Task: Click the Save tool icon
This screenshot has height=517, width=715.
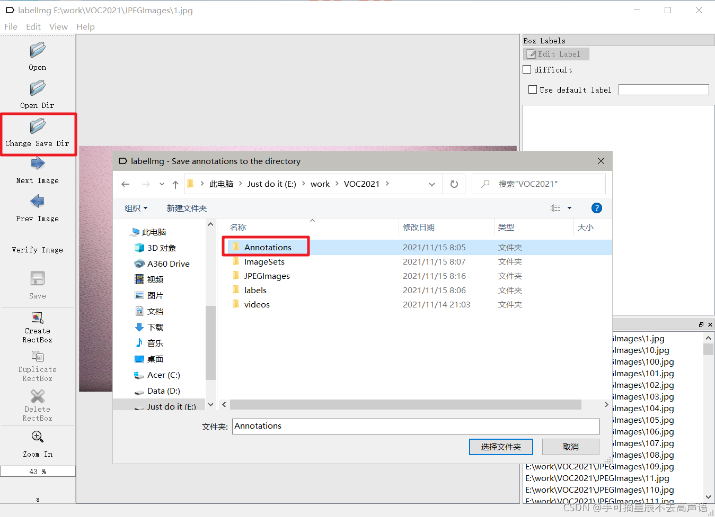Action: [38, 278]
